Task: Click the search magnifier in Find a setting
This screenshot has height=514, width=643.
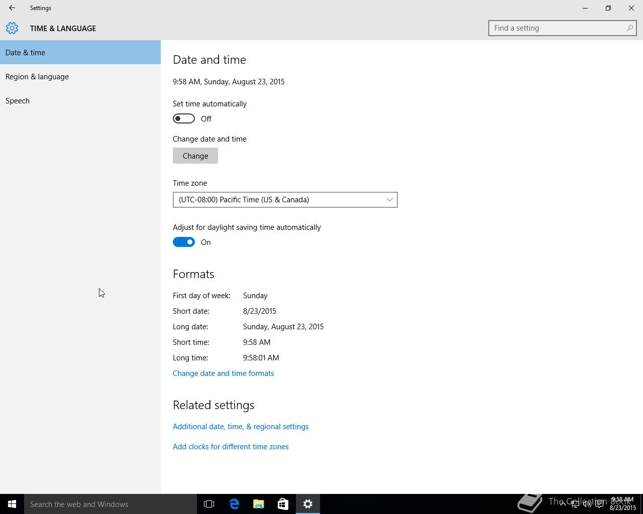Action: coord(629,28)
